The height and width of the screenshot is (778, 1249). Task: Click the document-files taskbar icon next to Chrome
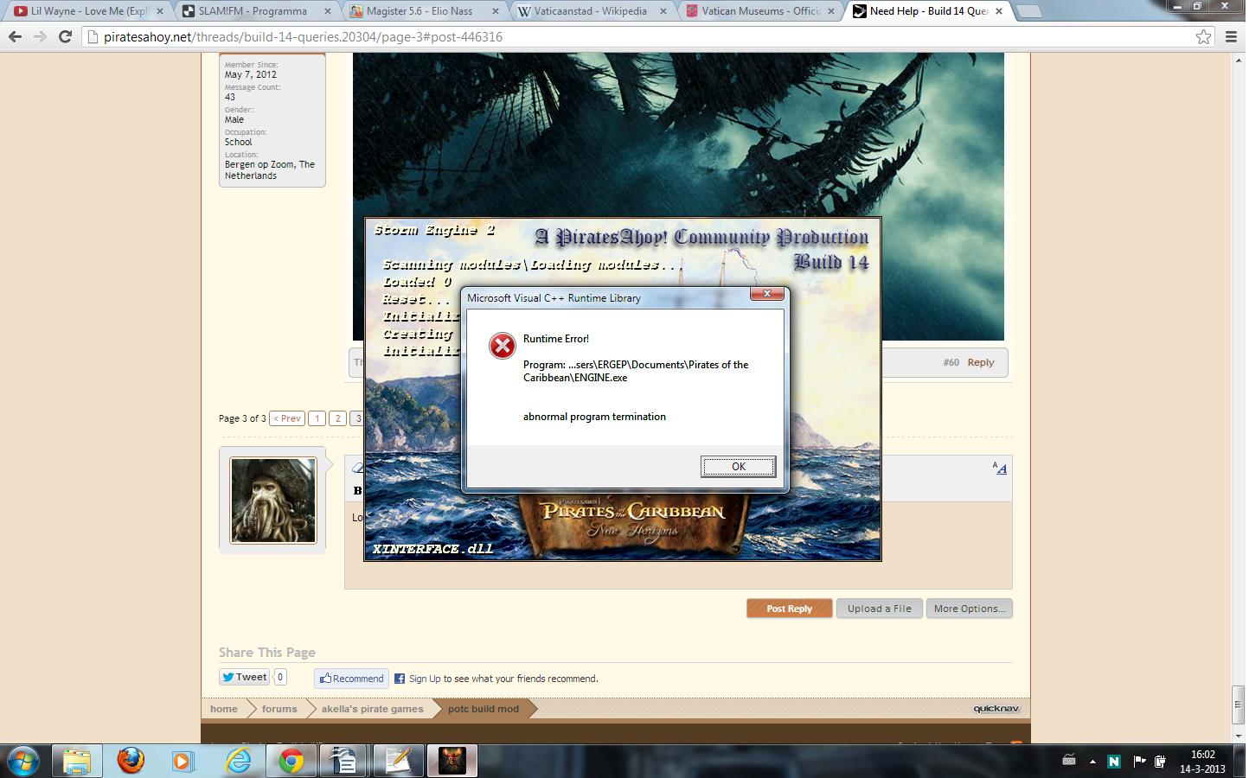(x=343, y=761)
